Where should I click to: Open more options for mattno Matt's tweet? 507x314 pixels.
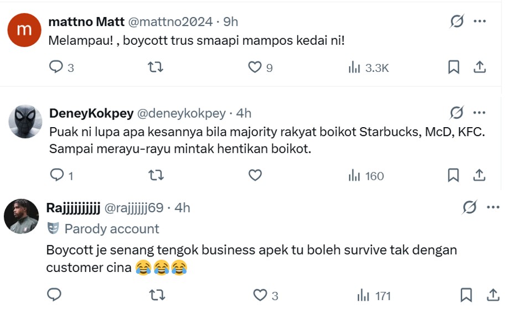pos(479,22)
